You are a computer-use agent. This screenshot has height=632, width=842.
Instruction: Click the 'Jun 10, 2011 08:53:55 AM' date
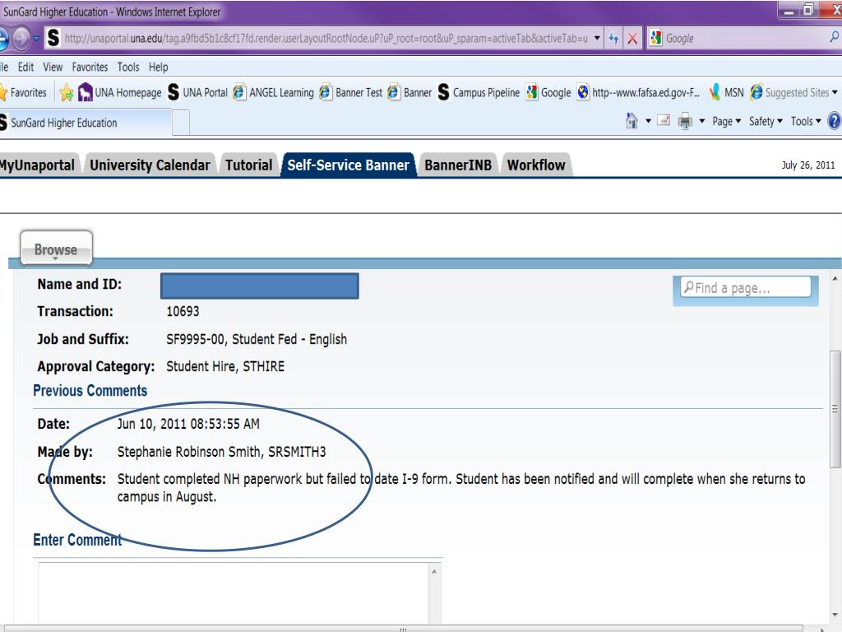pos(188,424)
